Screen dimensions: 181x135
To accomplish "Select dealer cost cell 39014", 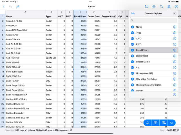I will point(94,21).
